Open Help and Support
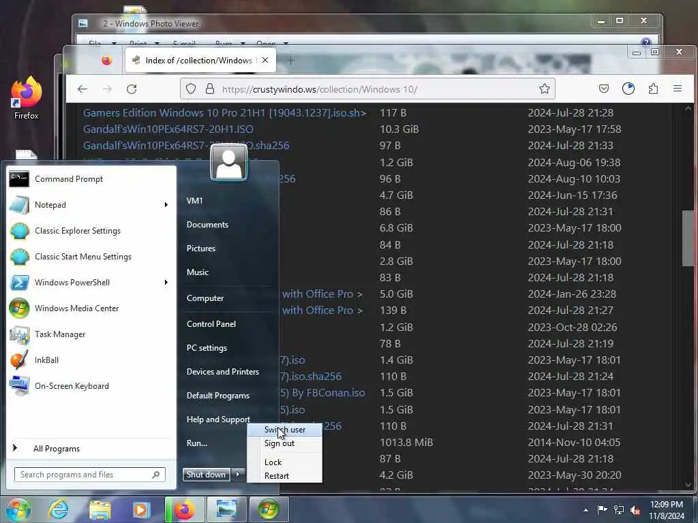This screenshot has width=698, height=523. (218, 419)
